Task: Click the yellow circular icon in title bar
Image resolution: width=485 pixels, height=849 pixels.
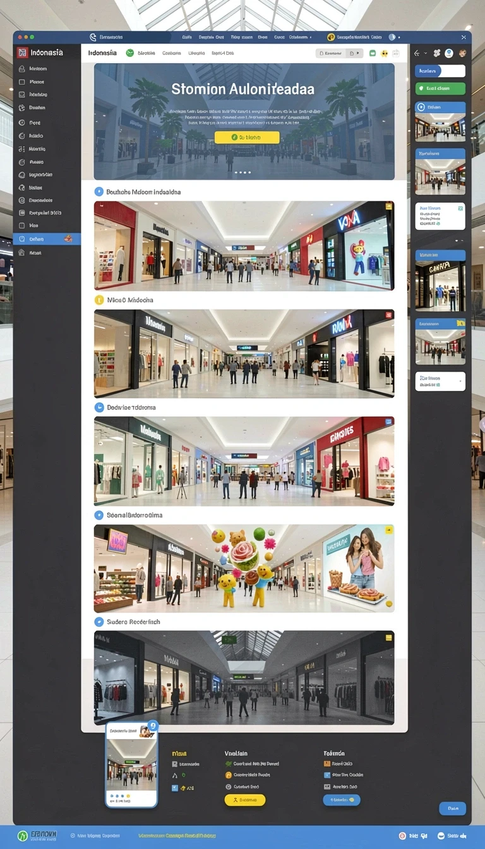Action: (x=331, y=37)
